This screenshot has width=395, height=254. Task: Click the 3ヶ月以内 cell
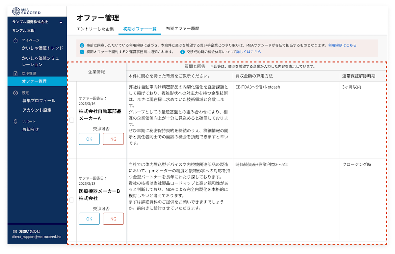point(352,87)
